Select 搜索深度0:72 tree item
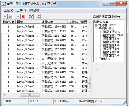The height and width of the screenshot is (106, 129). (x=112, y=32)
